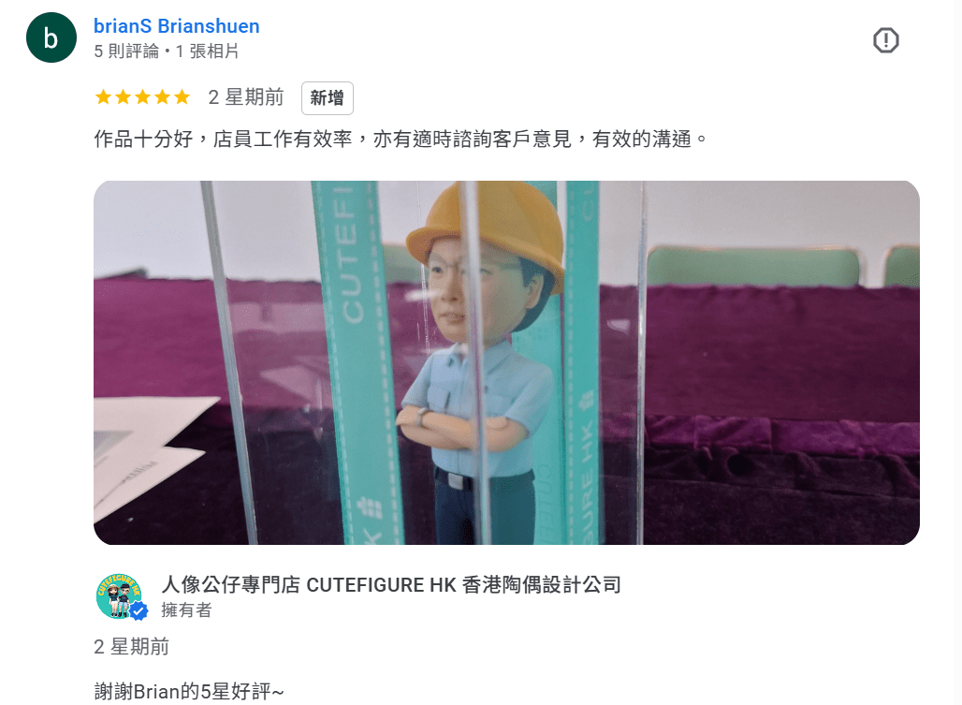Viewport: 962px width, 705px height.
Task: Click the third yellow rating star
Action: [142, 97]
